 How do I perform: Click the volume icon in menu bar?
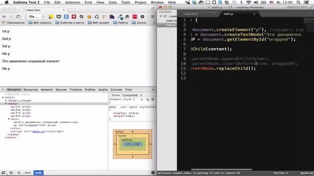[x=256, y=2]
